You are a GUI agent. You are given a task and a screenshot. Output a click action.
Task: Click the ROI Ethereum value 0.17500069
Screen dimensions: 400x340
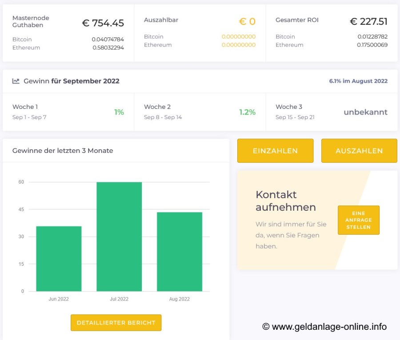click(372, 45)
